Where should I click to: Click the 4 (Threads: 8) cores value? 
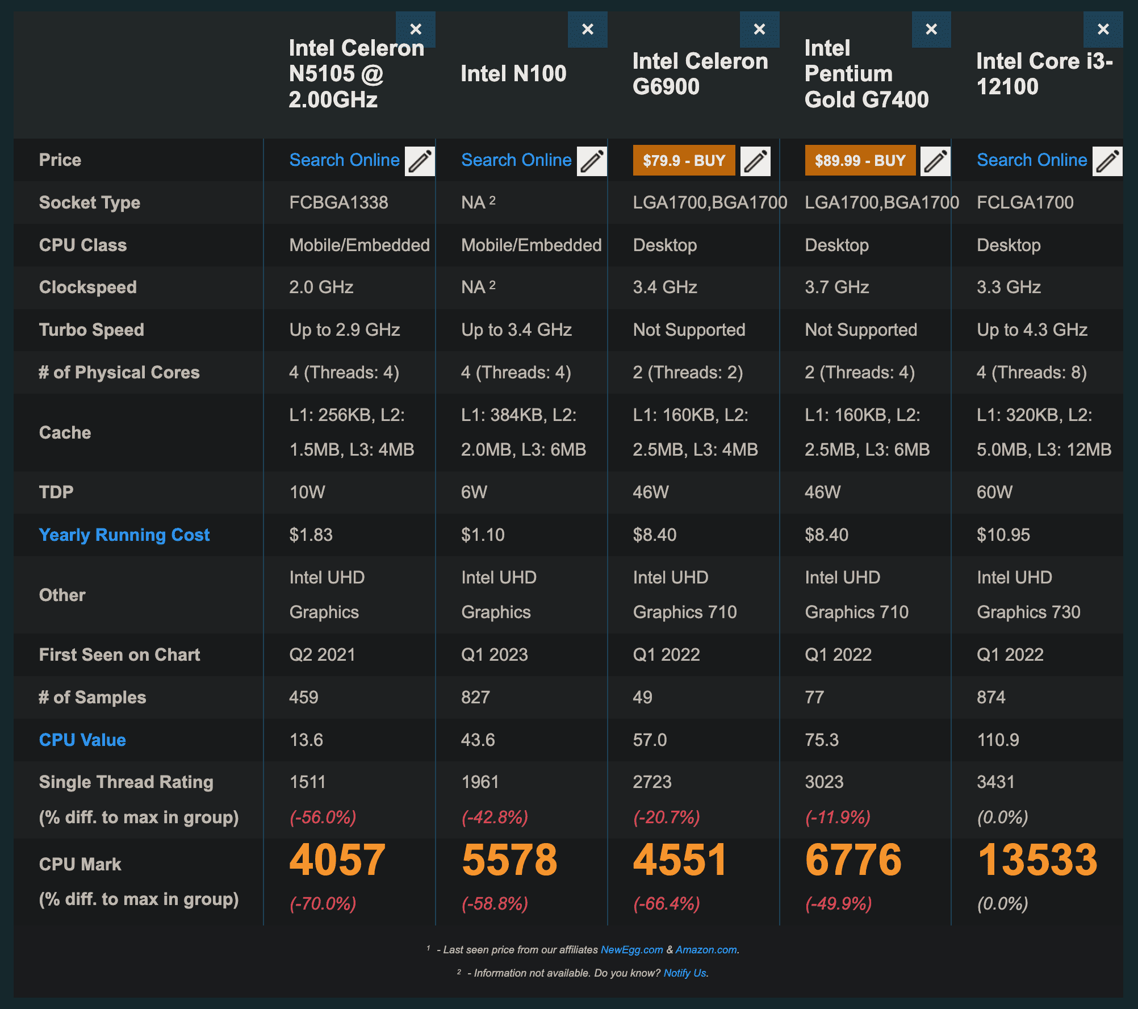click(x=1031, y=373)
